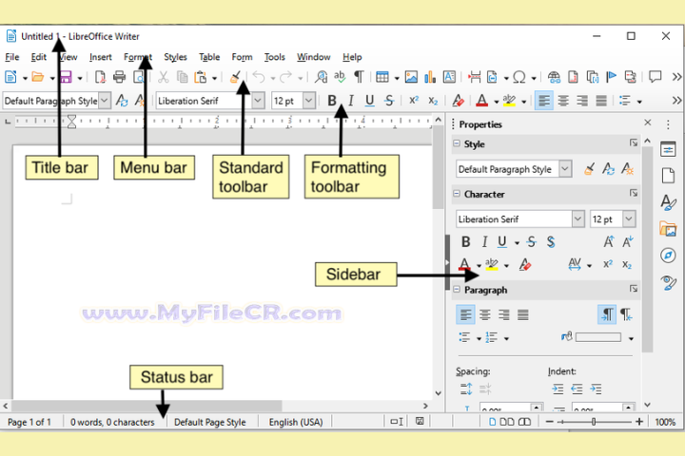Click the sidebar font name input field
The width and height of the screenshot is (685, 456).
coord(514,219)
